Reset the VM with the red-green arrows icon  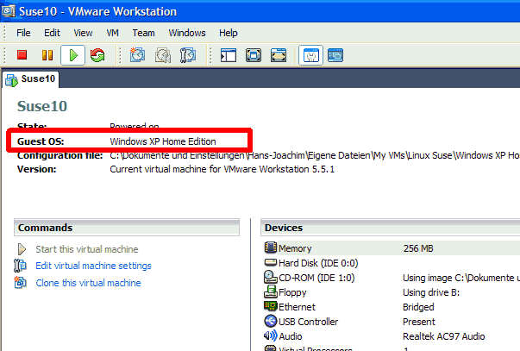[x=97, y=55]
